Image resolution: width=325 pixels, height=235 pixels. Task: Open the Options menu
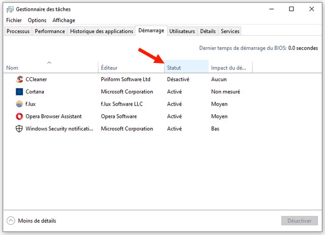pyautogui.click(x=37, y=20)
